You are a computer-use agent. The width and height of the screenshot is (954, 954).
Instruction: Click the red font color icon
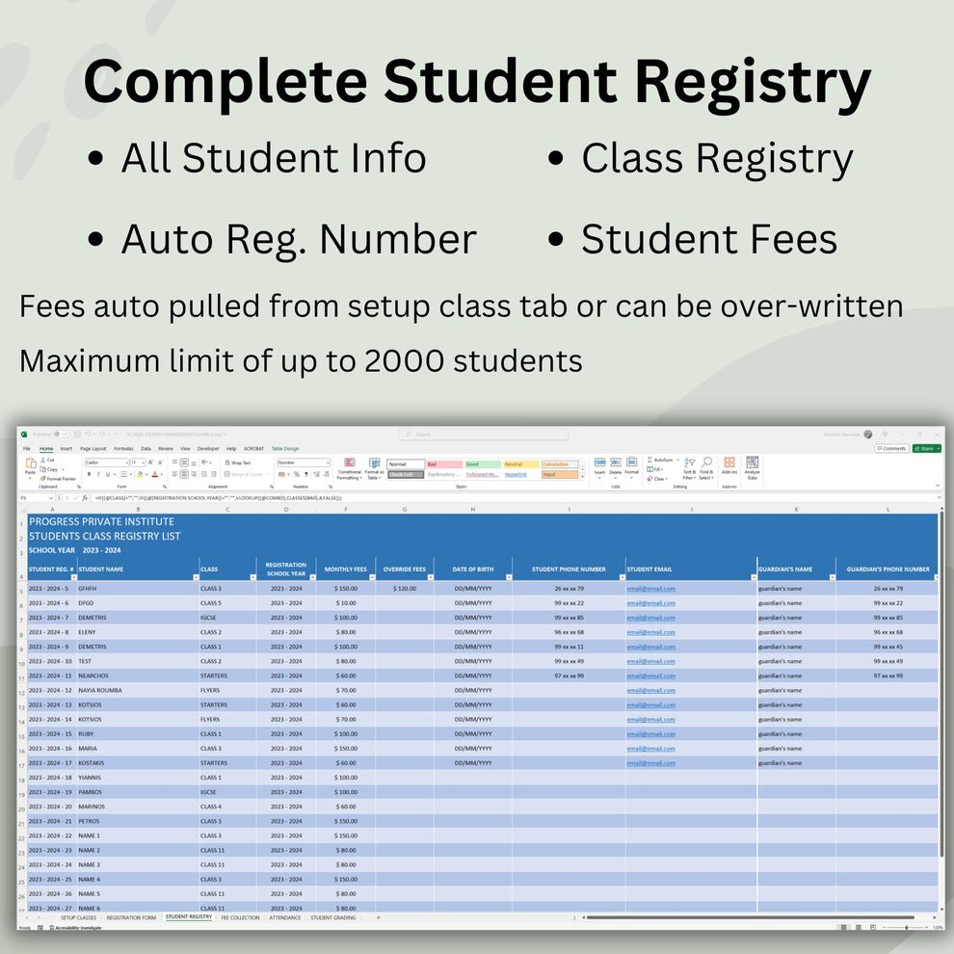[x=154, y=474]
